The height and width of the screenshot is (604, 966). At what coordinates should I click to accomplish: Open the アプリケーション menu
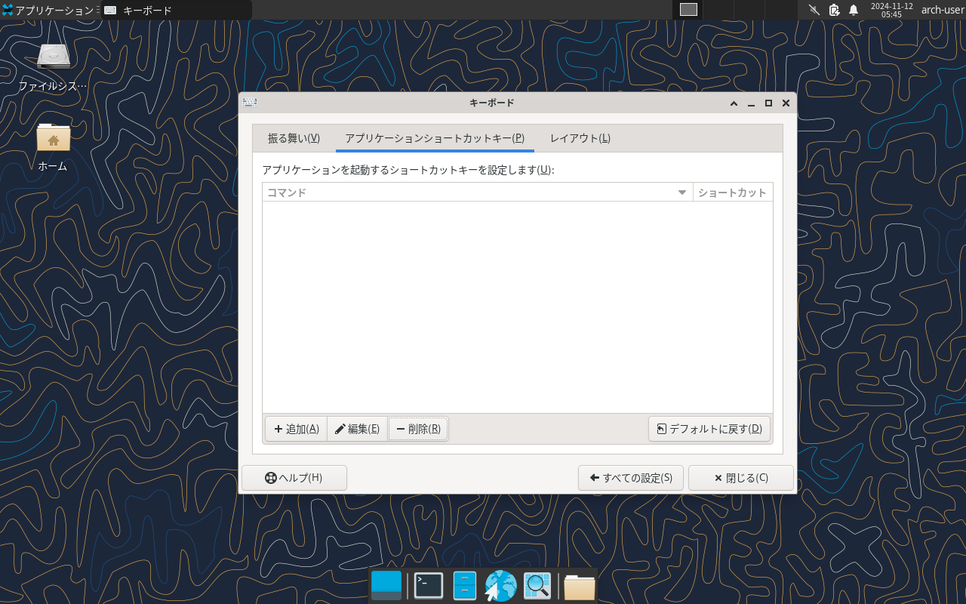tap(45, 10)
